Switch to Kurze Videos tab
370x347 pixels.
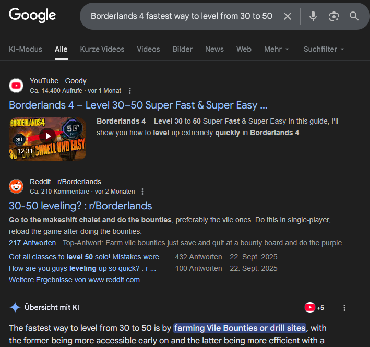(102, 49)
